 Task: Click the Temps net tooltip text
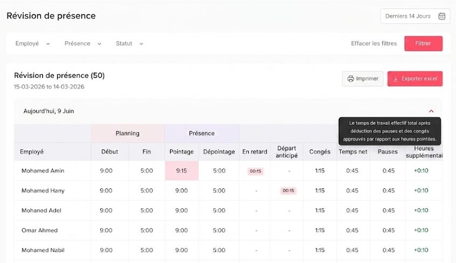click(390, 131)
